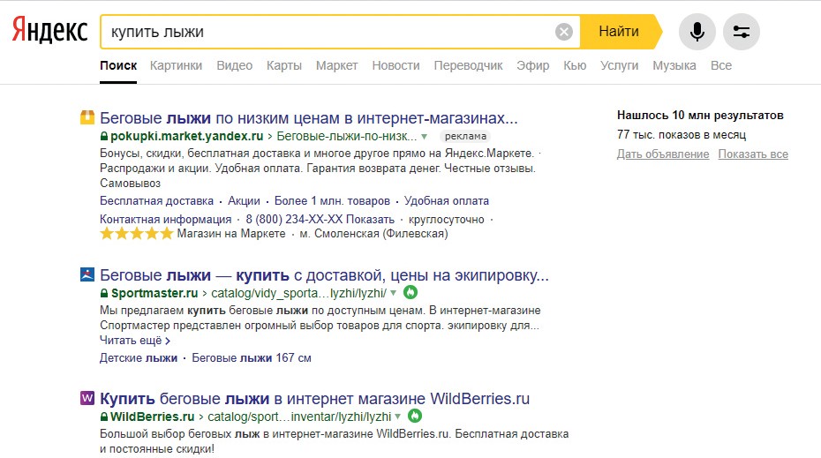Screen dimensions: 821x458
Task: Click the Yandex Market favicon in first result
Action: click(87, 117)
